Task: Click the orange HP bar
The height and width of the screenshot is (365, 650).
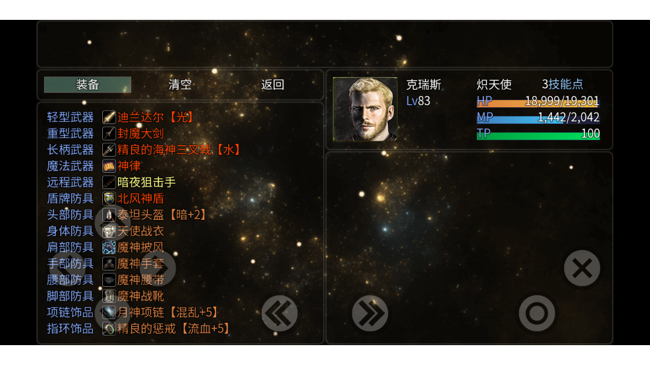Action: point(538,101)
